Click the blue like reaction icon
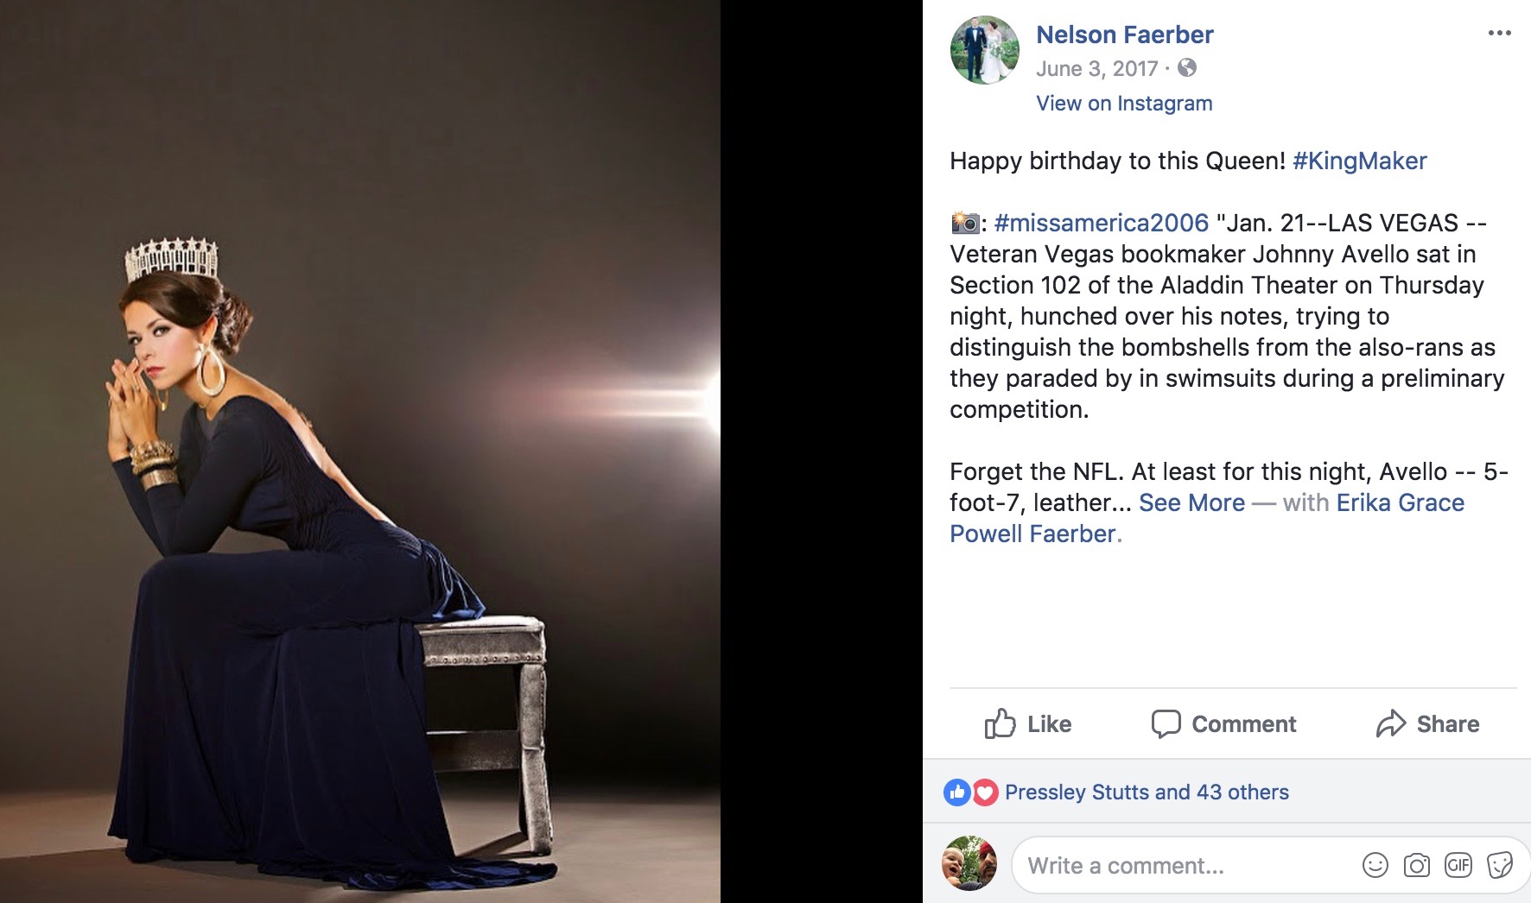Screen dimensions: 1531x903 957,792
